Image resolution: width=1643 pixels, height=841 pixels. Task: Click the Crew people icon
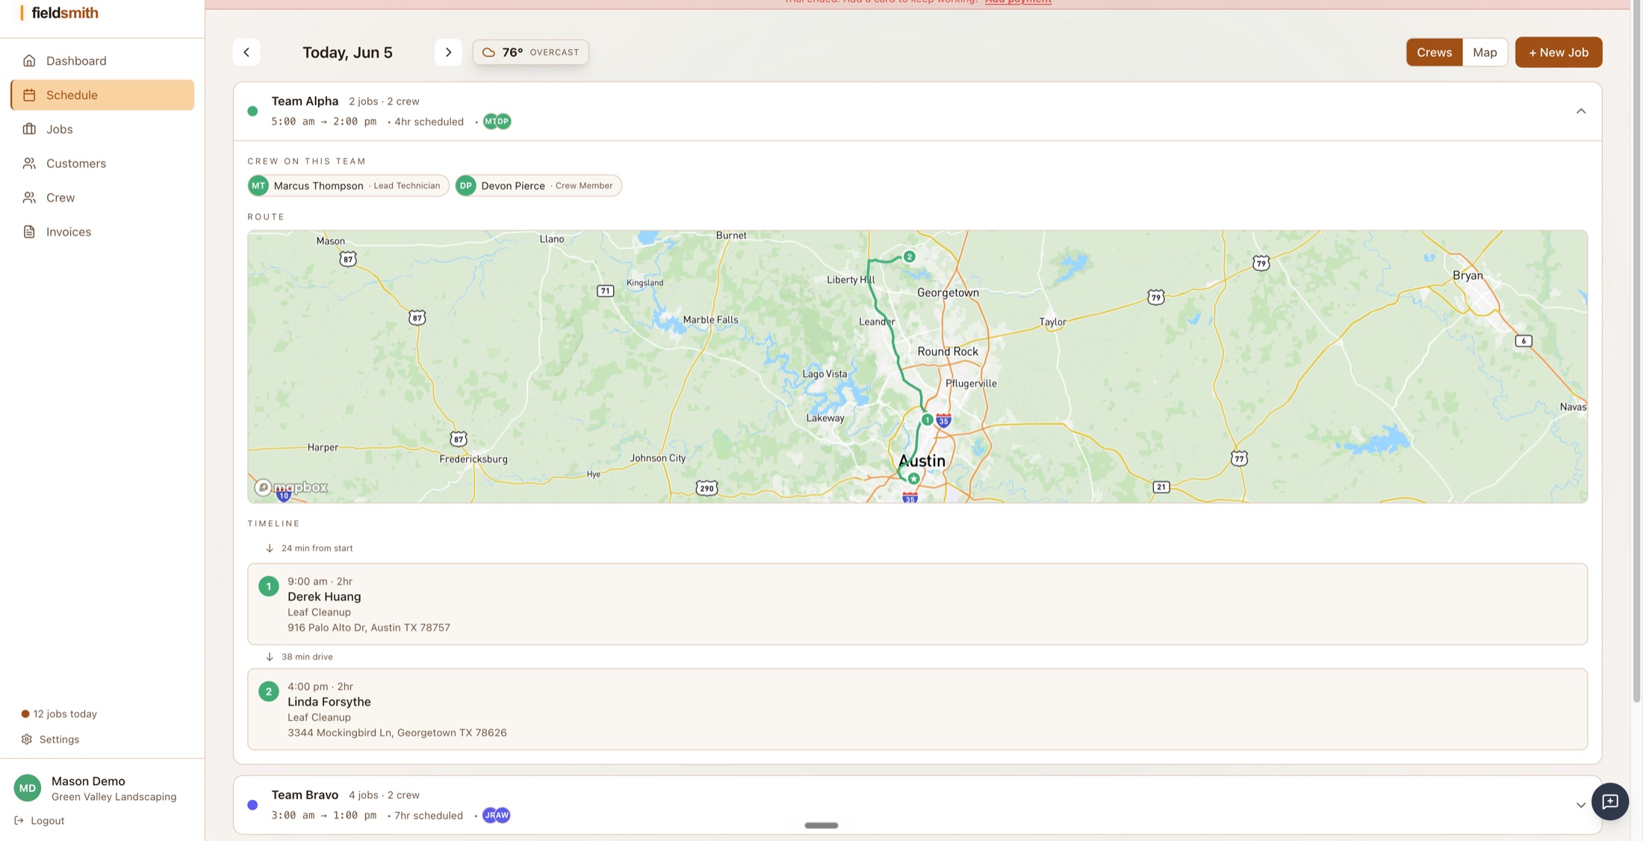tap(29, 198)
